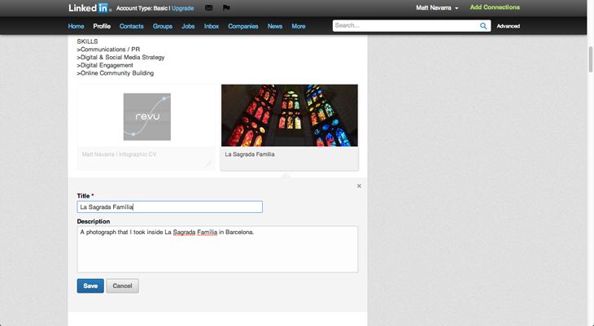Open the Companies page
The height and width of the screenshot is (326, 594).
click(242, 26)
